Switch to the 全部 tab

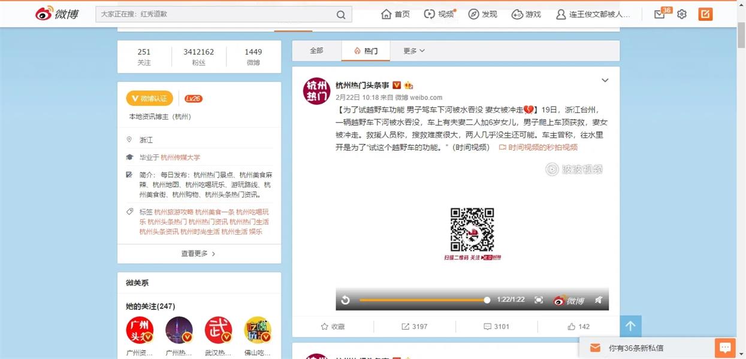[316, 51]
